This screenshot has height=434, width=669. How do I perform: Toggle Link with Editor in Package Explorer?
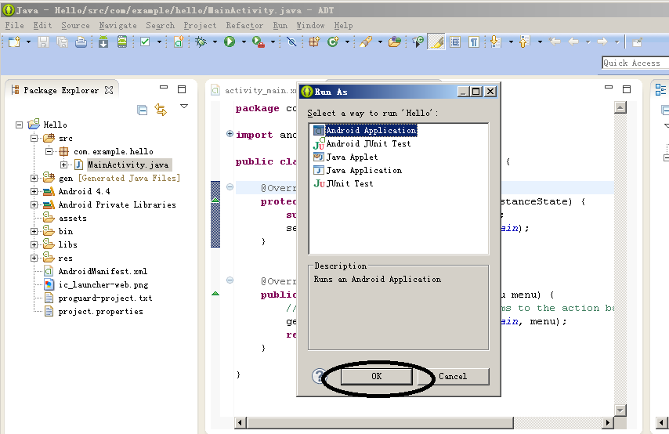tap(161, 110)
